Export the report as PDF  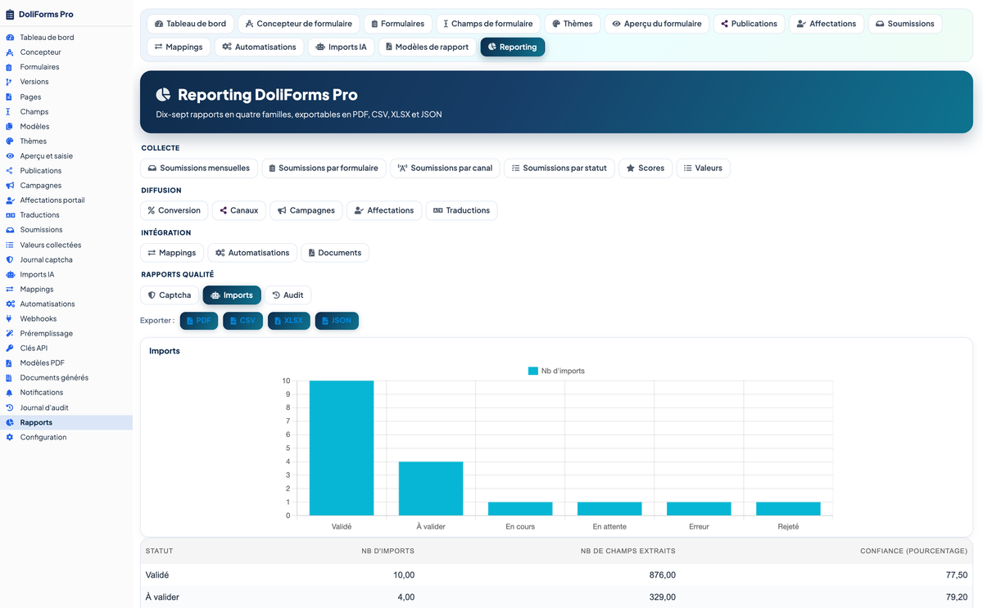coord(199,321)
